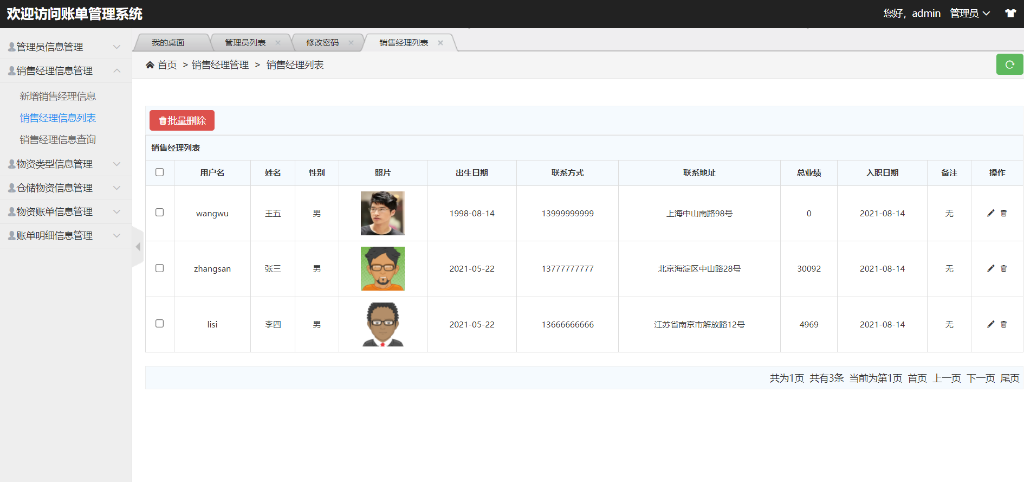Select the 销售经理列表 tab

[x=404, y=42]
